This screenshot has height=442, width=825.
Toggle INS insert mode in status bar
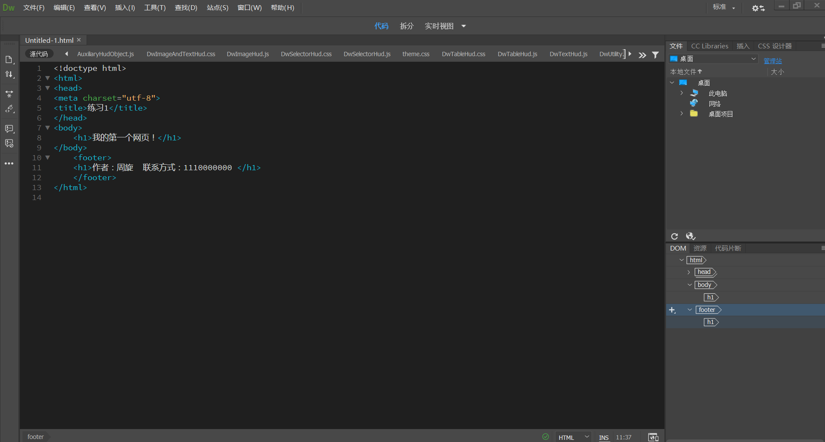(604, 437)
